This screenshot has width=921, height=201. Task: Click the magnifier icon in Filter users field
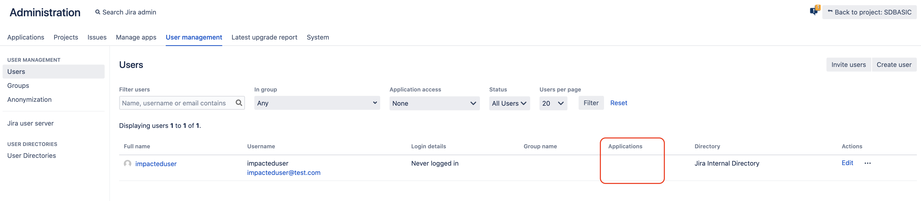coord(239,103)
